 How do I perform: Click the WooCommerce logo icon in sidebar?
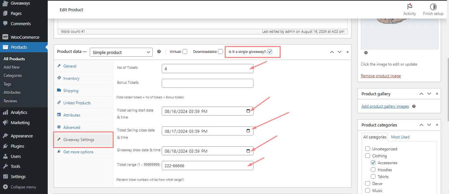(5, 37)
